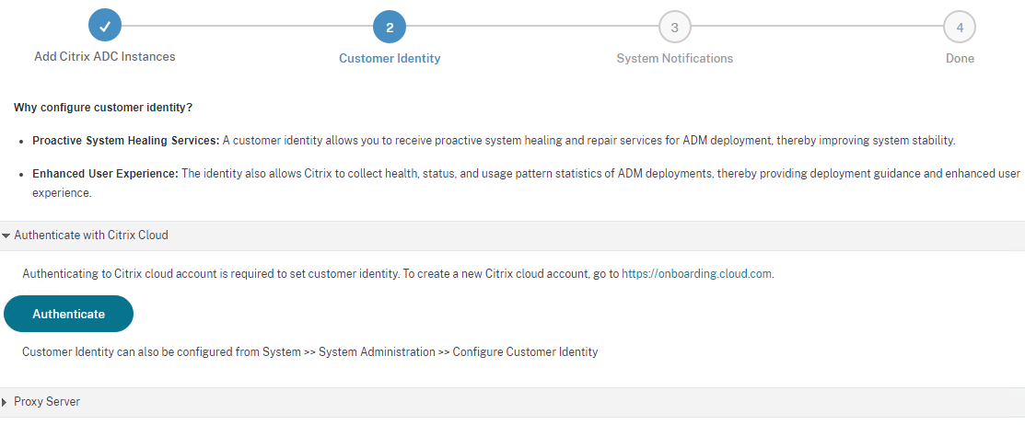Click the Configure Customer Identity path text
Image resolution: width=1025 pixels, height=425 pixels.
coord(525,352)
